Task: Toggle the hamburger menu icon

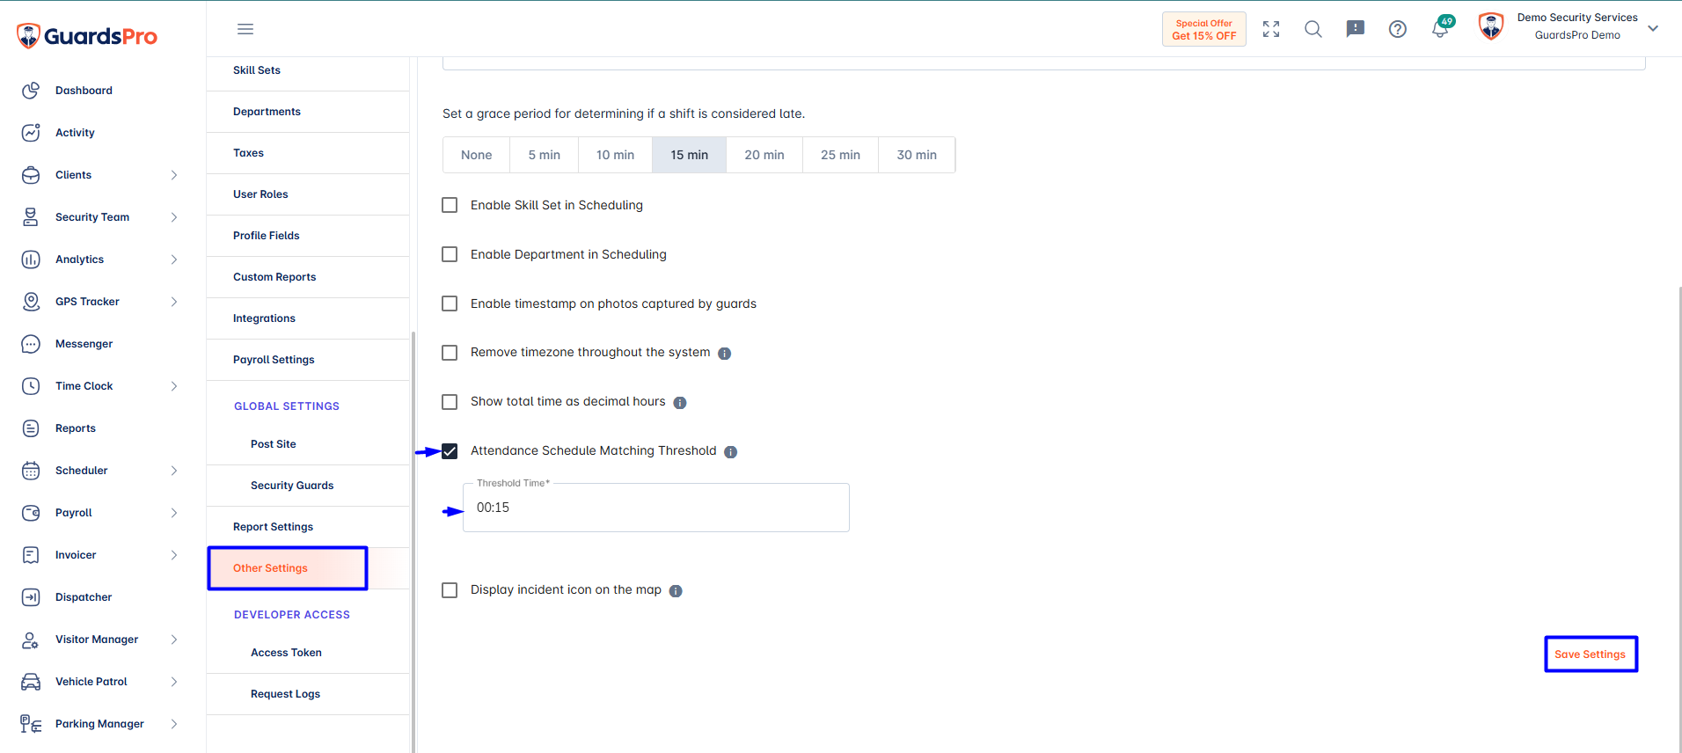Action: coord(245,29)
